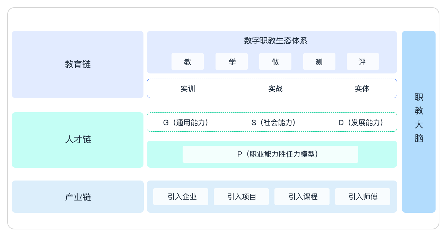This screenshot has height=237, width=447.
Task: Click P（职业能力胜任力模型） box
Action: pyautogui.click(x=270, y=154)
